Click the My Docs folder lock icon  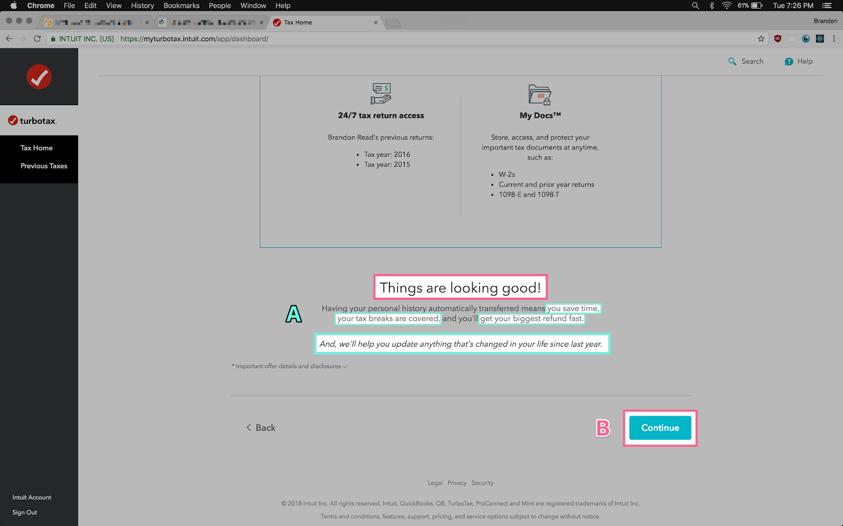[x=540, y=95]
